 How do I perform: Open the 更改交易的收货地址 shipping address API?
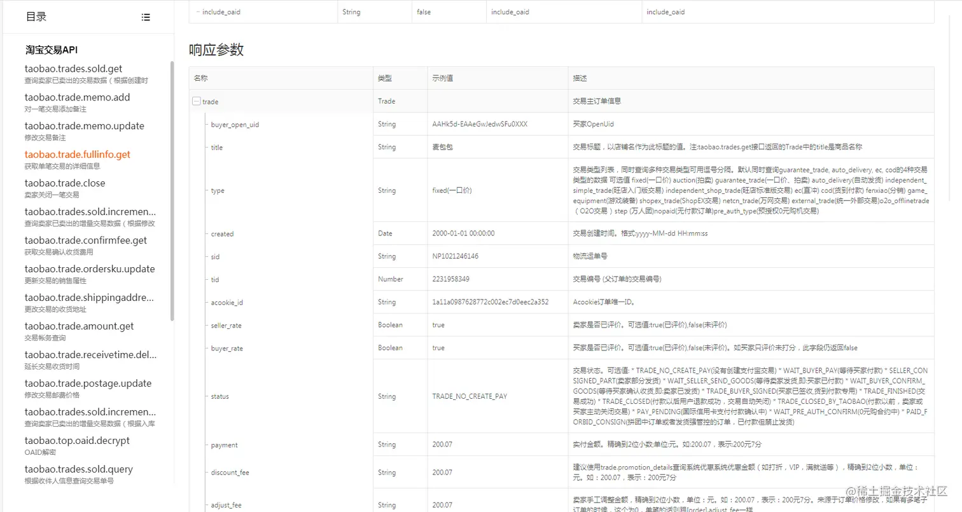click(x=90, y=298)
